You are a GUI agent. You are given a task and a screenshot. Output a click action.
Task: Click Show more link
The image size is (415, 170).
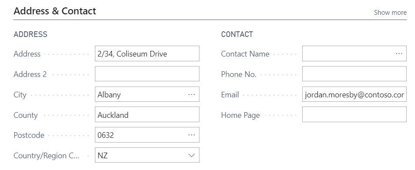[x=390, y=13]
